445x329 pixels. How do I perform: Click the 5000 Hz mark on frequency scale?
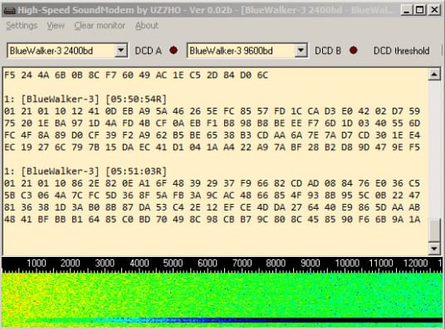click(173, 264)
